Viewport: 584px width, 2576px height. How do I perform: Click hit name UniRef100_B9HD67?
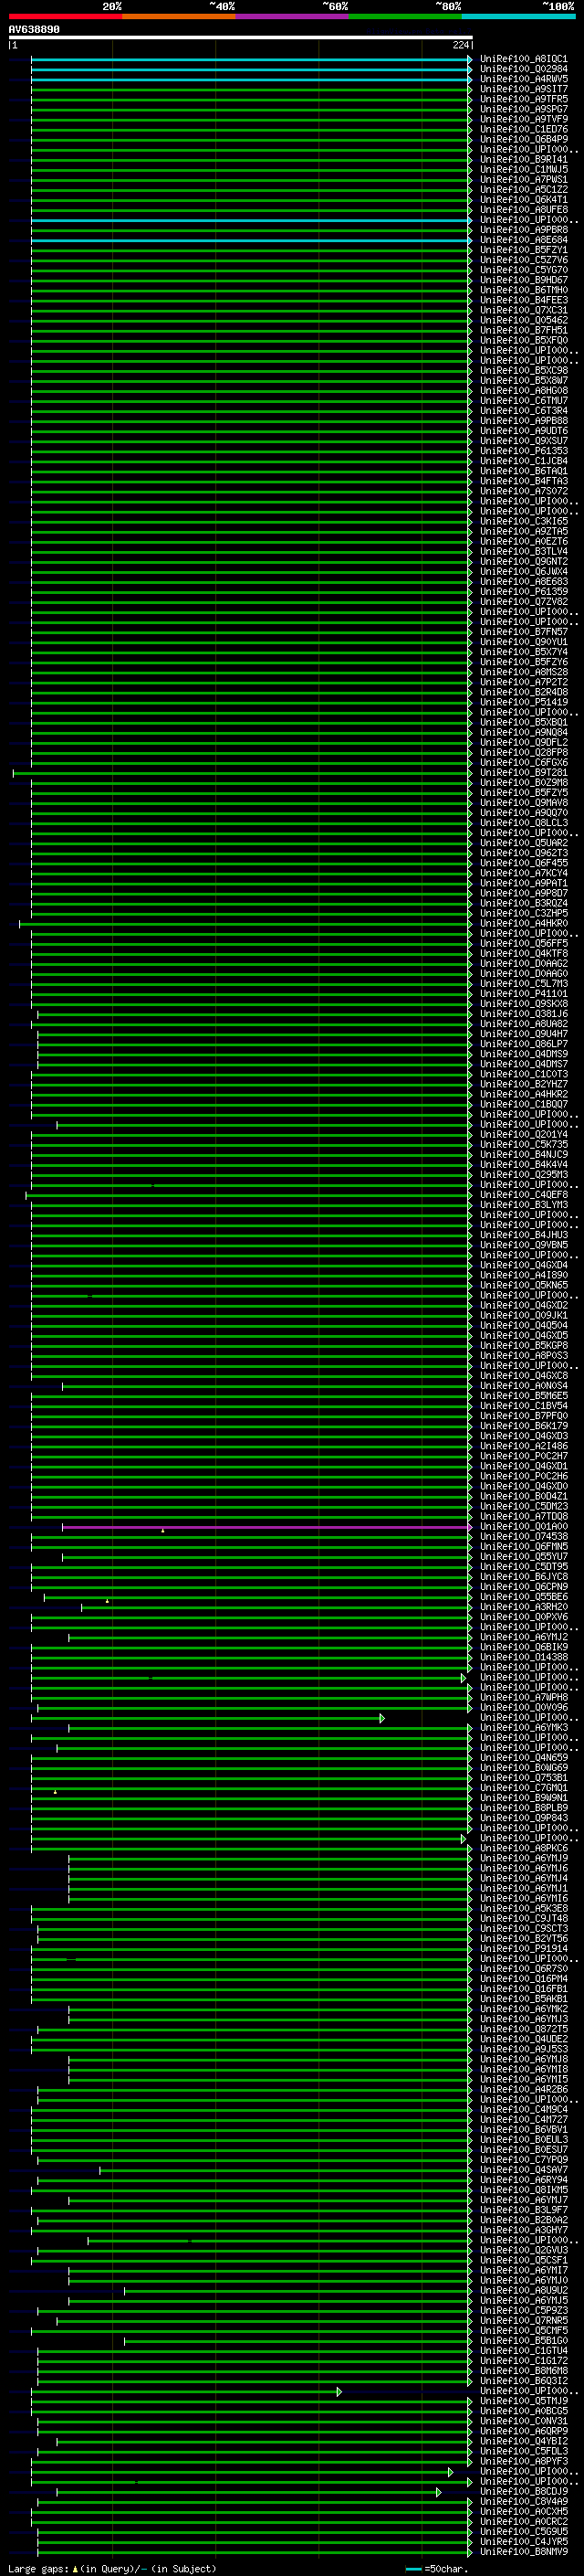pyautogui.click(x=523, y=280)
